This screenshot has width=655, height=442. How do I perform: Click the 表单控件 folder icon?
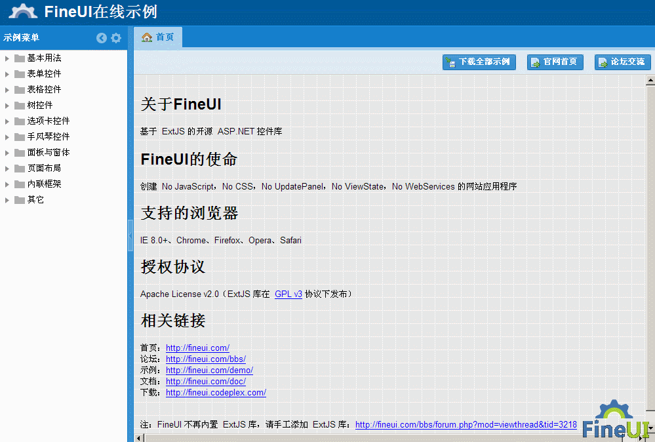click(20, 74)
